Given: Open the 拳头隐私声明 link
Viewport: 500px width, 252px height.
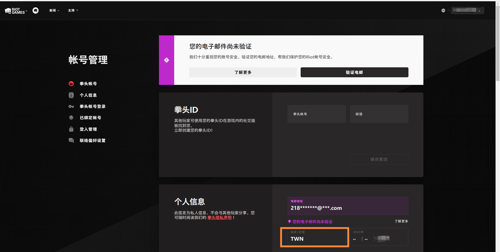Looking at the screenshot, I should (x=219, y=218).
